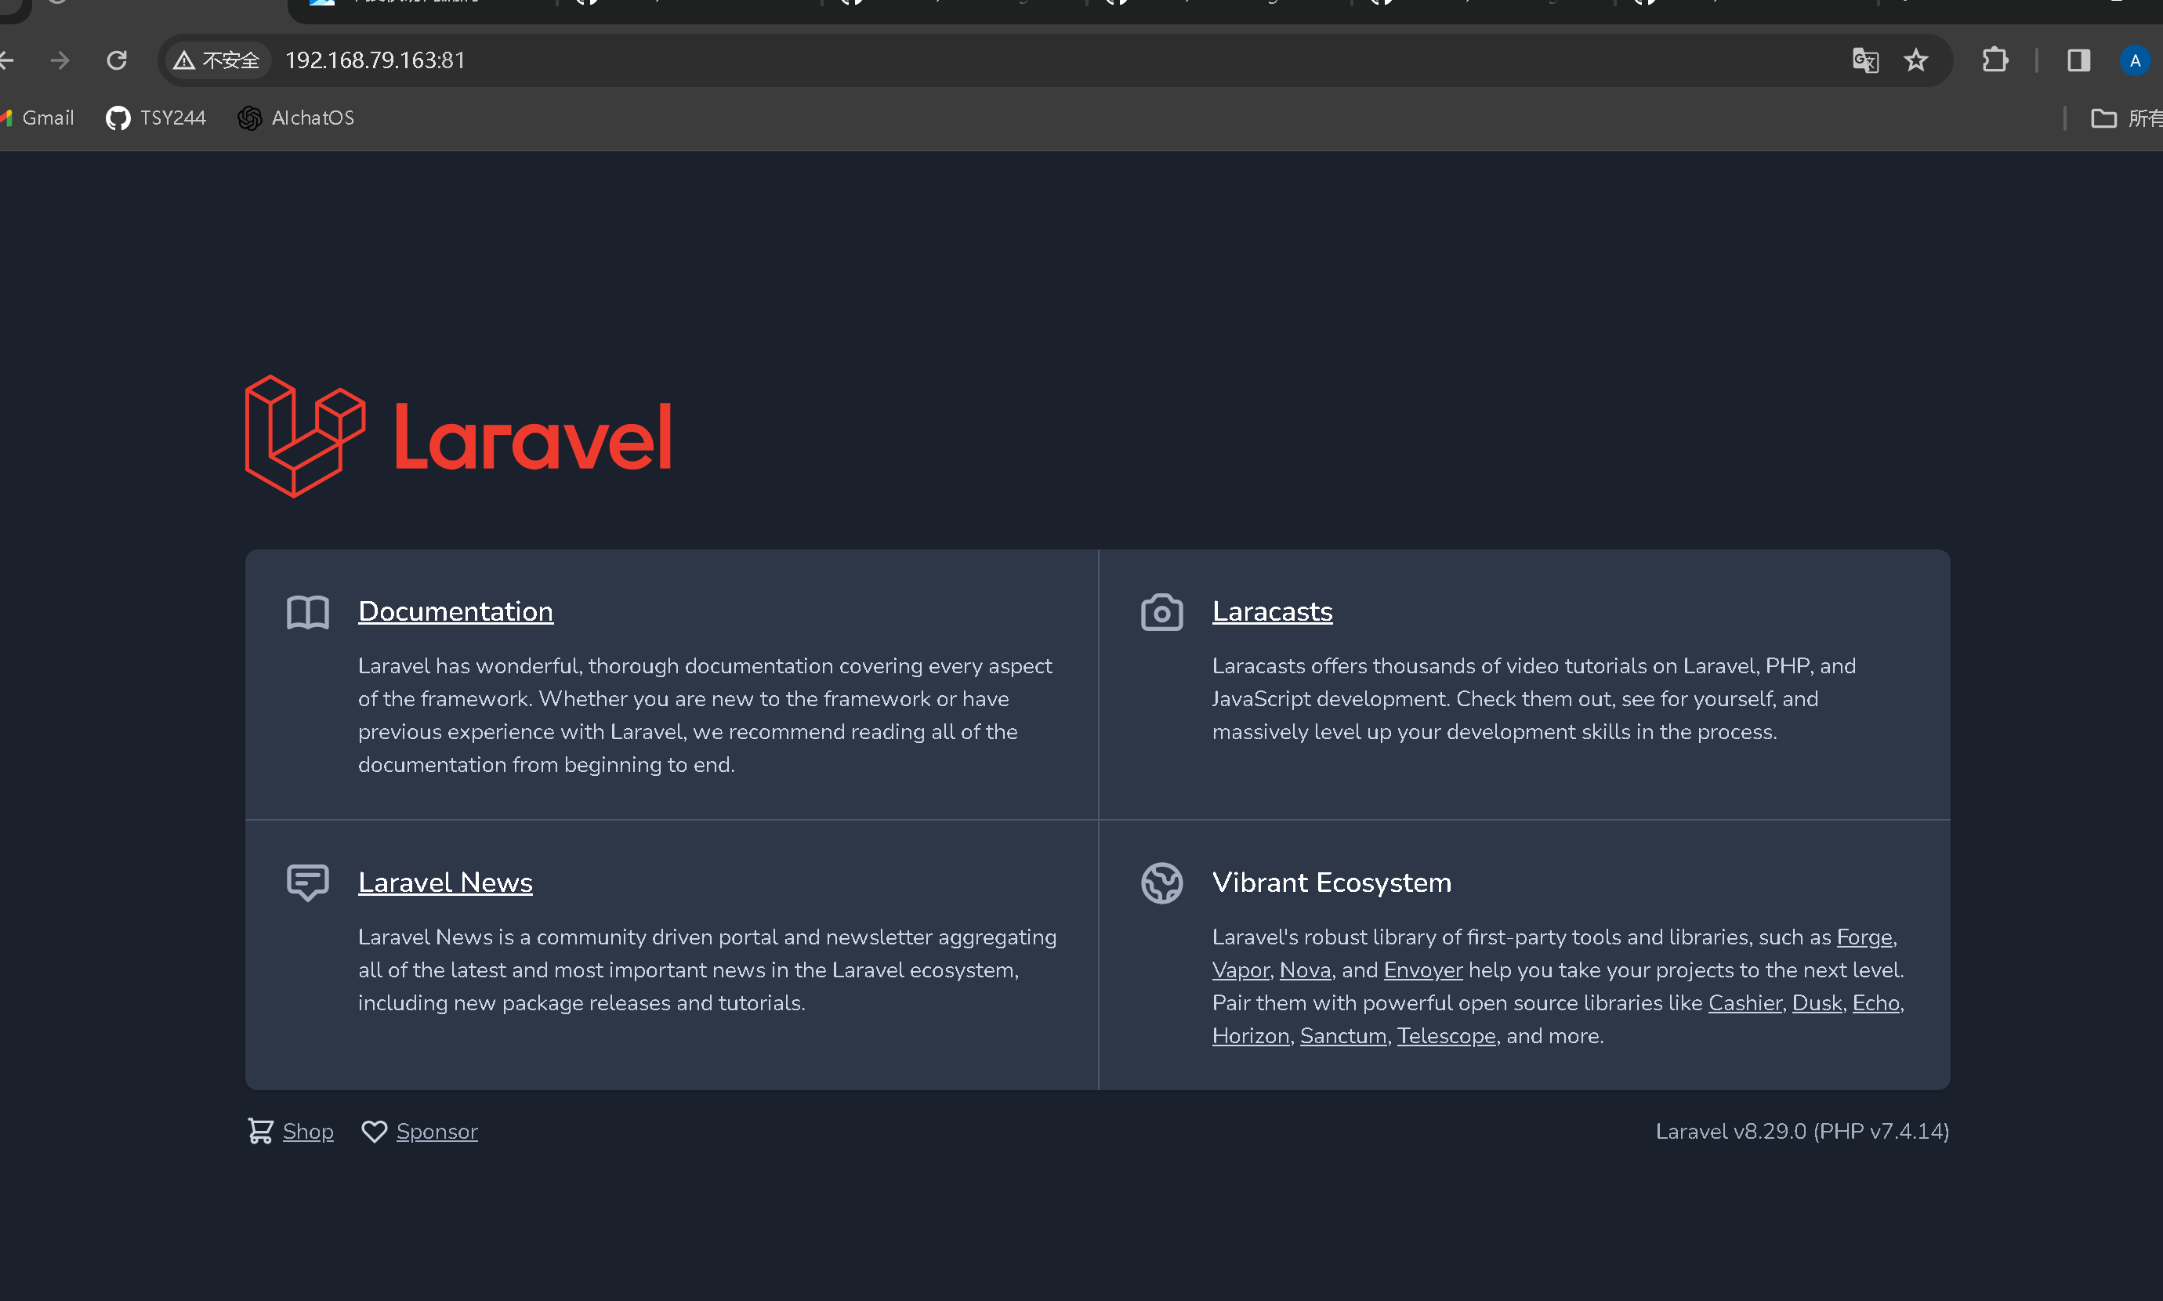Click the Sponsor heart icon
The image size is (2163, 1301).
click(x=375, y=1131)
